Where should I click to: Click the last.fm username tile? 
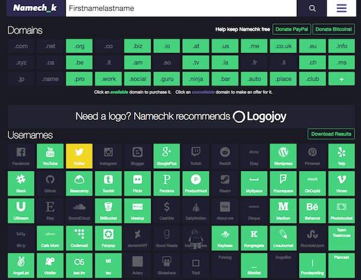[79, 266]
